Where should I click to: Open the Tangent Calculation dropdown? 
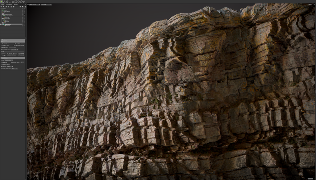point(15,50)
